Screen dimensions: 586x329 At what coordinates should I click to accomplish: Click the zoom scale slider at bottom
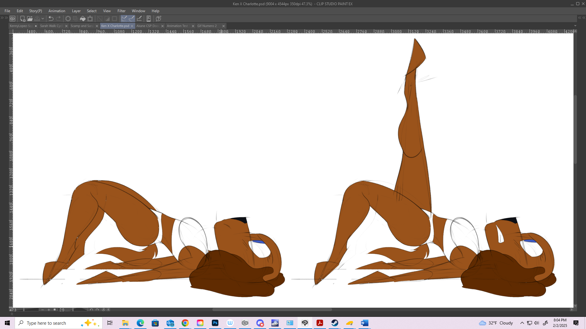[x=31, y=310]
